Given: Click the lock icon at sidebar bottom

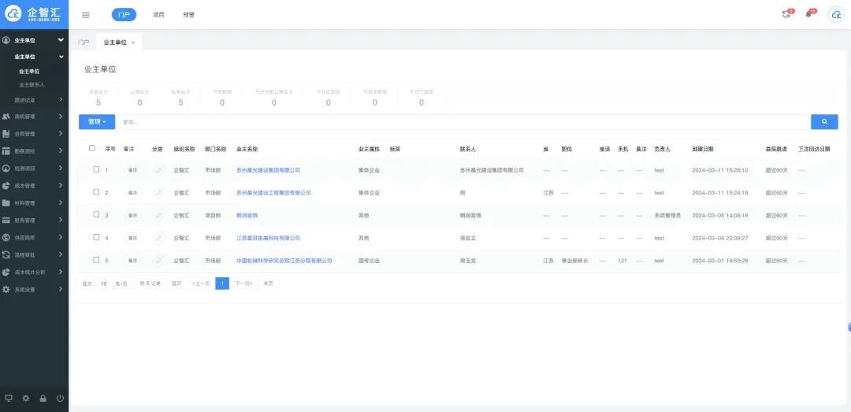Looking at the screenshot, I should click(43, 398).
